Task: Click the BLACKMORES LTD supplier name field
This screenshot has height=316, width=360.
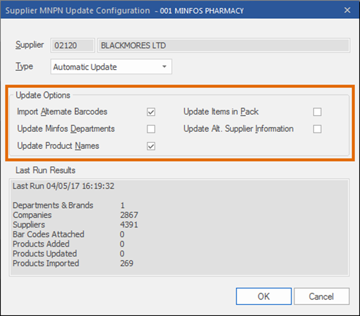Action: [224, 45]
